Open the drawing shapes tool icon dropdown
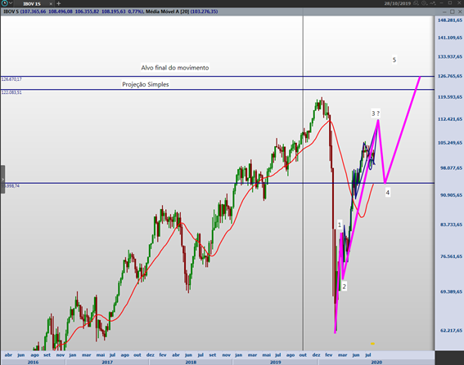The height and width of the screenshot is (365, 464). [x=417, y=3]
